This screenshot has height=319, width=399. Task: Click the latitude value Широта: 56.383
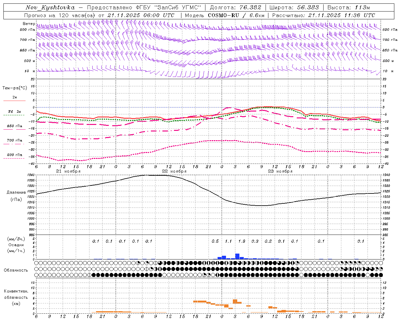[x=294, y=7]
